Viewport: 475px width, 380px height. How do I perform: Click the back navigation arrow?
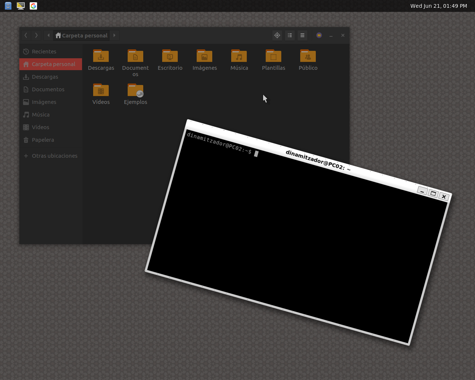[25, 35]
